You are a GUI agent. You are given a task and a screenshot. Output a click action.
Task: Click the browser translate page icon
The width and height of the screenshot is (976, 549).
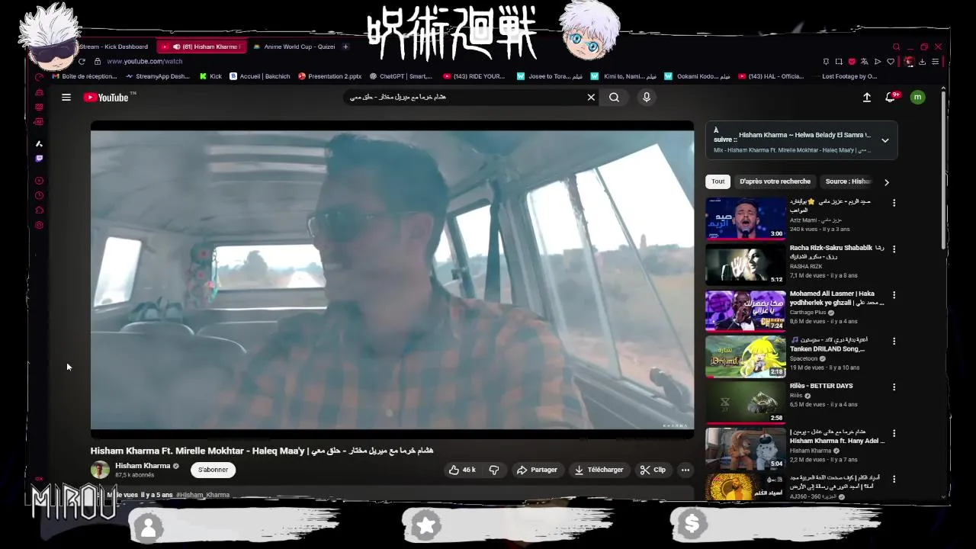point(864,62)
